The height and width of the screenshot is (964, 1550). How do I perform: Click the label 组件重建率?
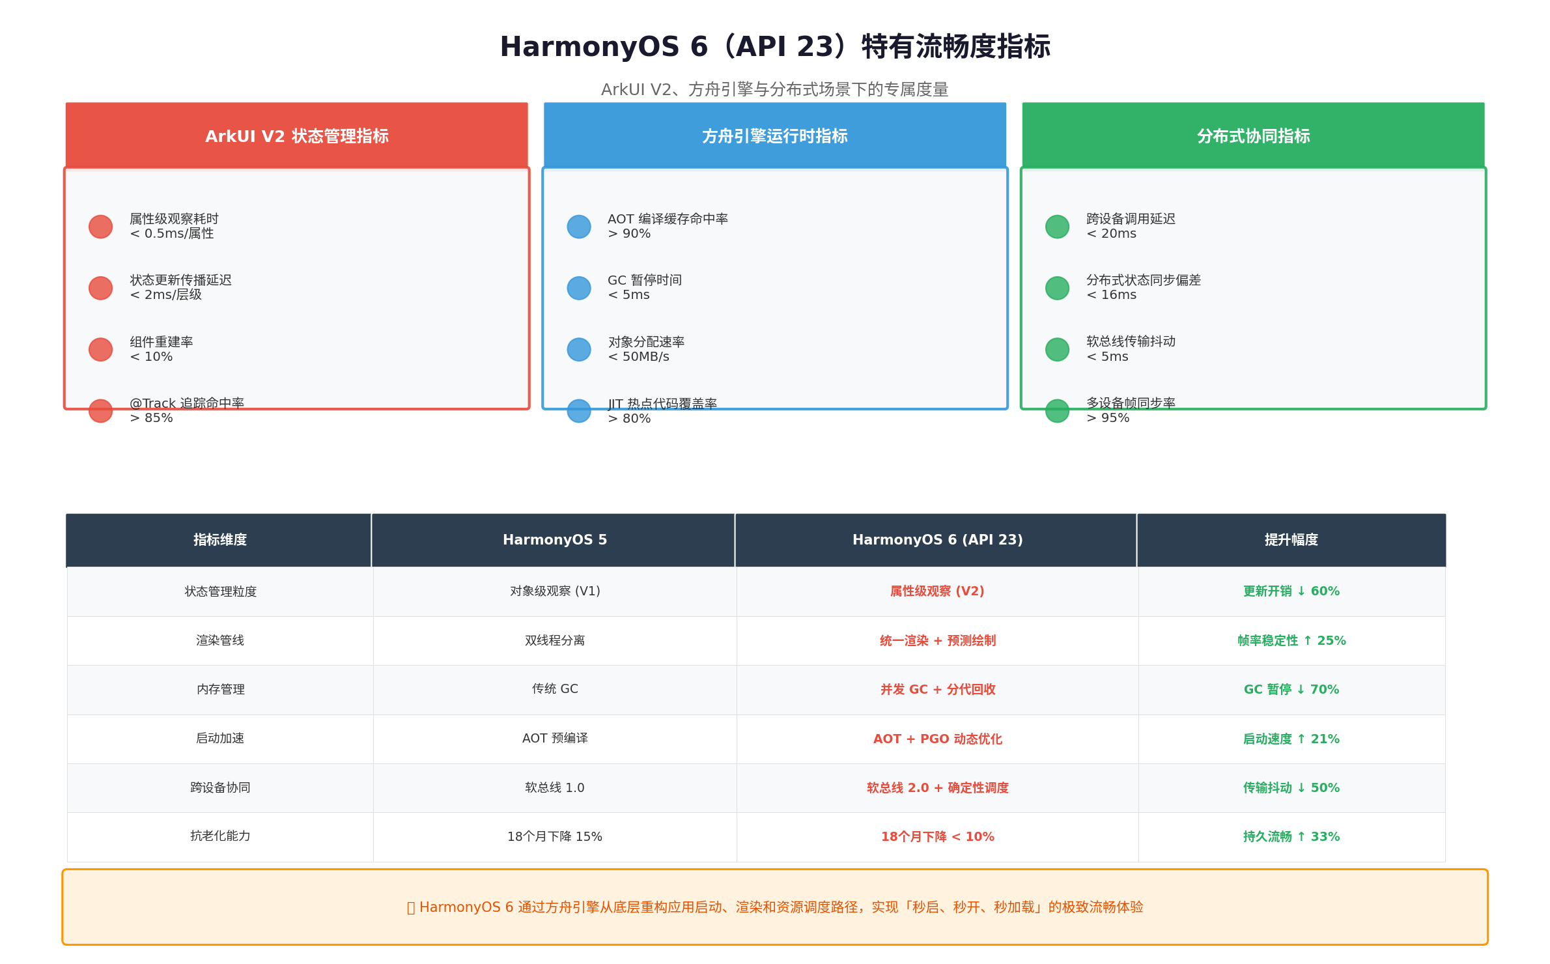(161, 342)
